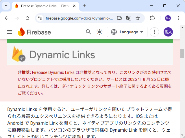Expand the Language dropdown
185x138 pixels.
[127, 32]
